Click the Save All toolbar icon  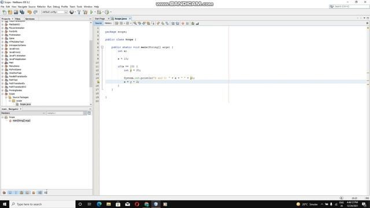[x=22, y=12]
